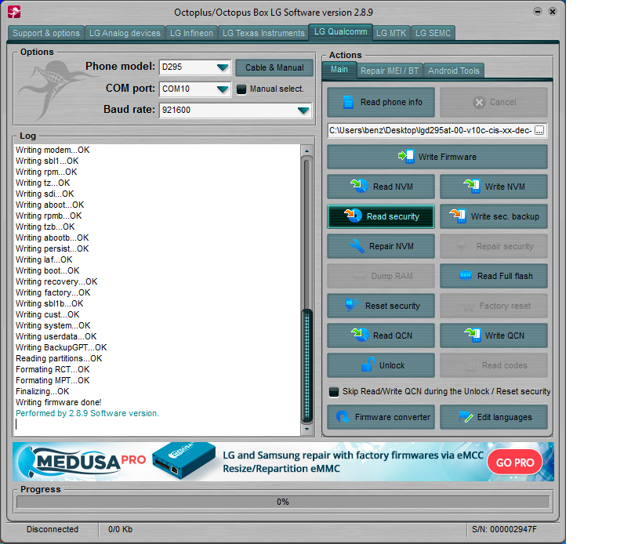The image size is (642, 544).
Task: Click the firmware file path field
Action: pyautogui.click(x=430, y=131)
